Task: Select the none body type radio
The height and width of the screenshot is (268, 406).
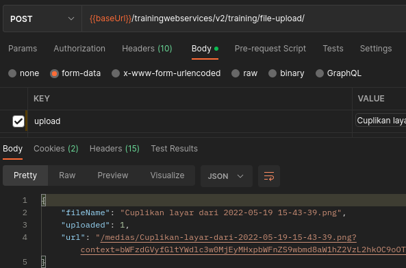Action: 12,73
